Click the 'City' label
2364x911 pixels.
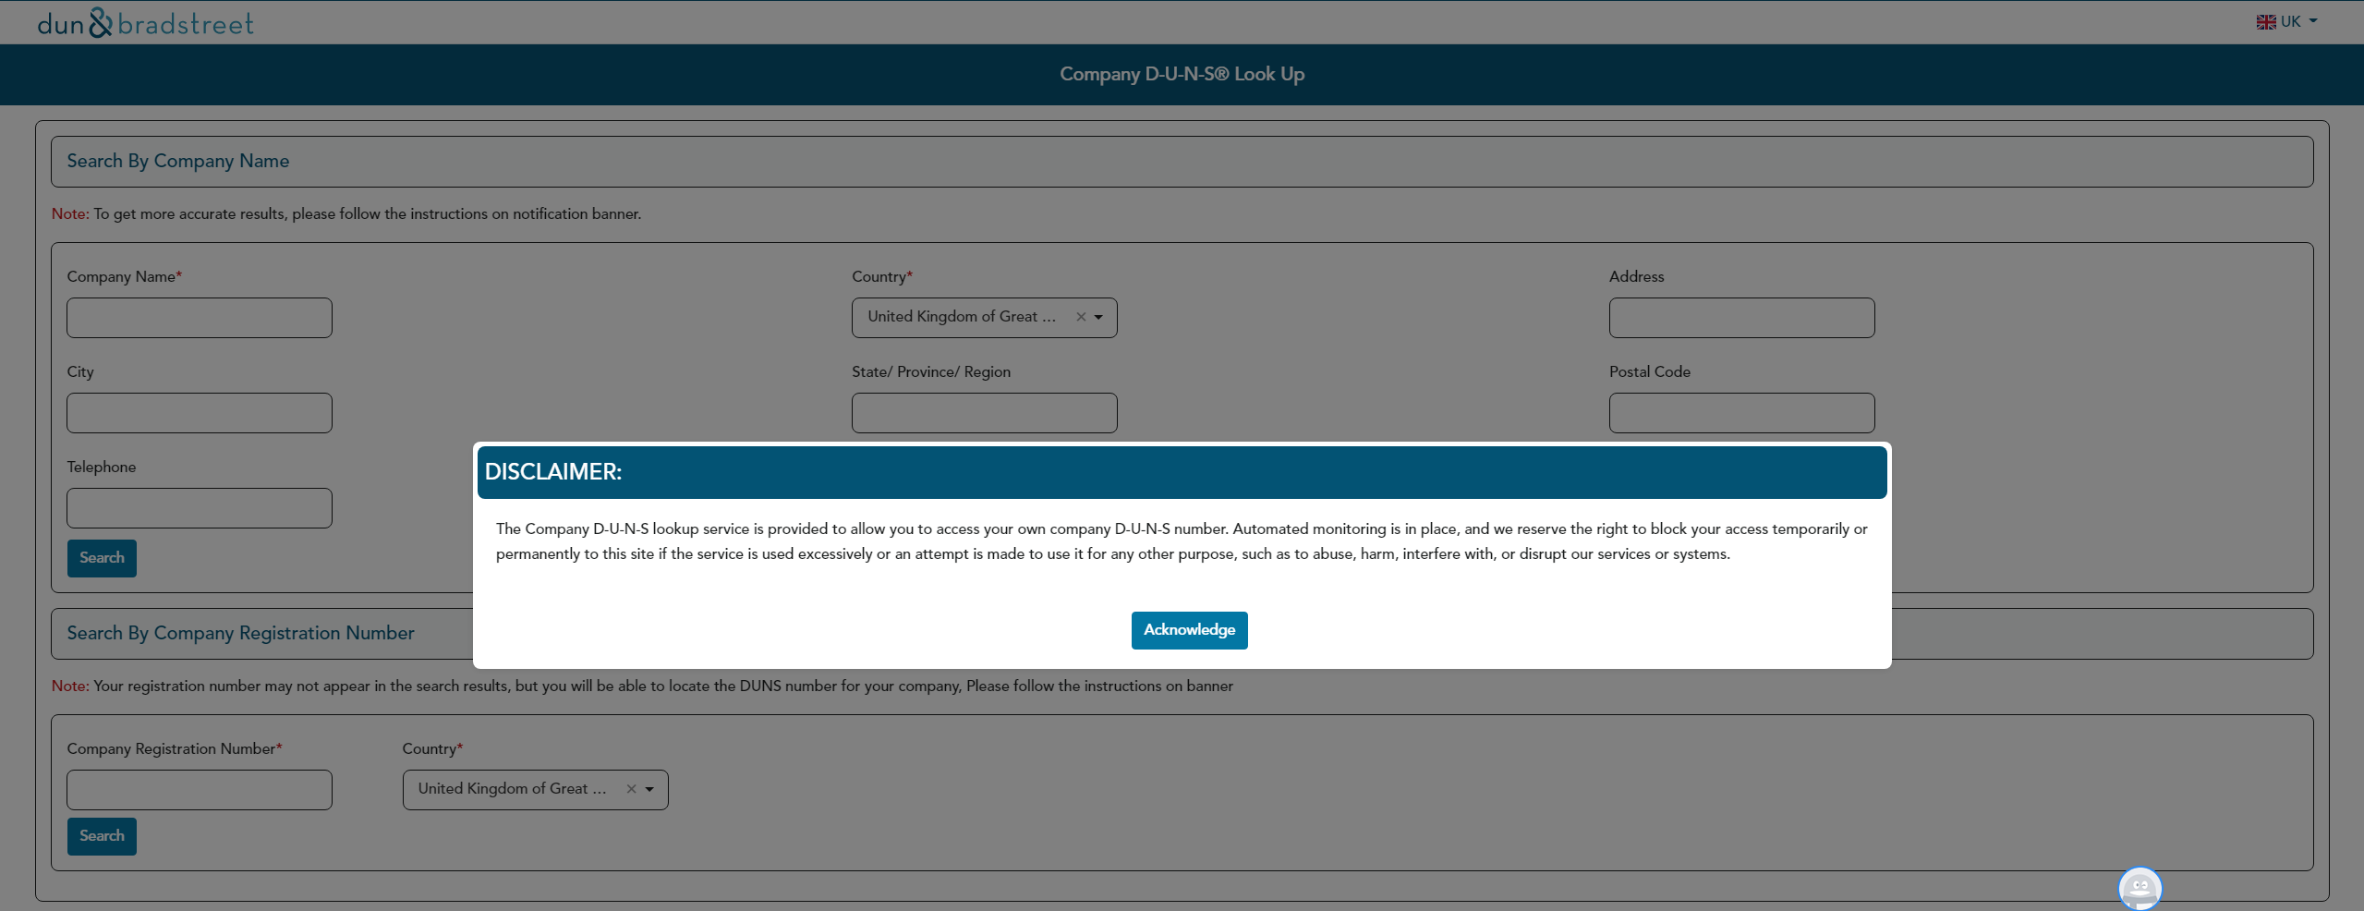click(x=80, y=371)
